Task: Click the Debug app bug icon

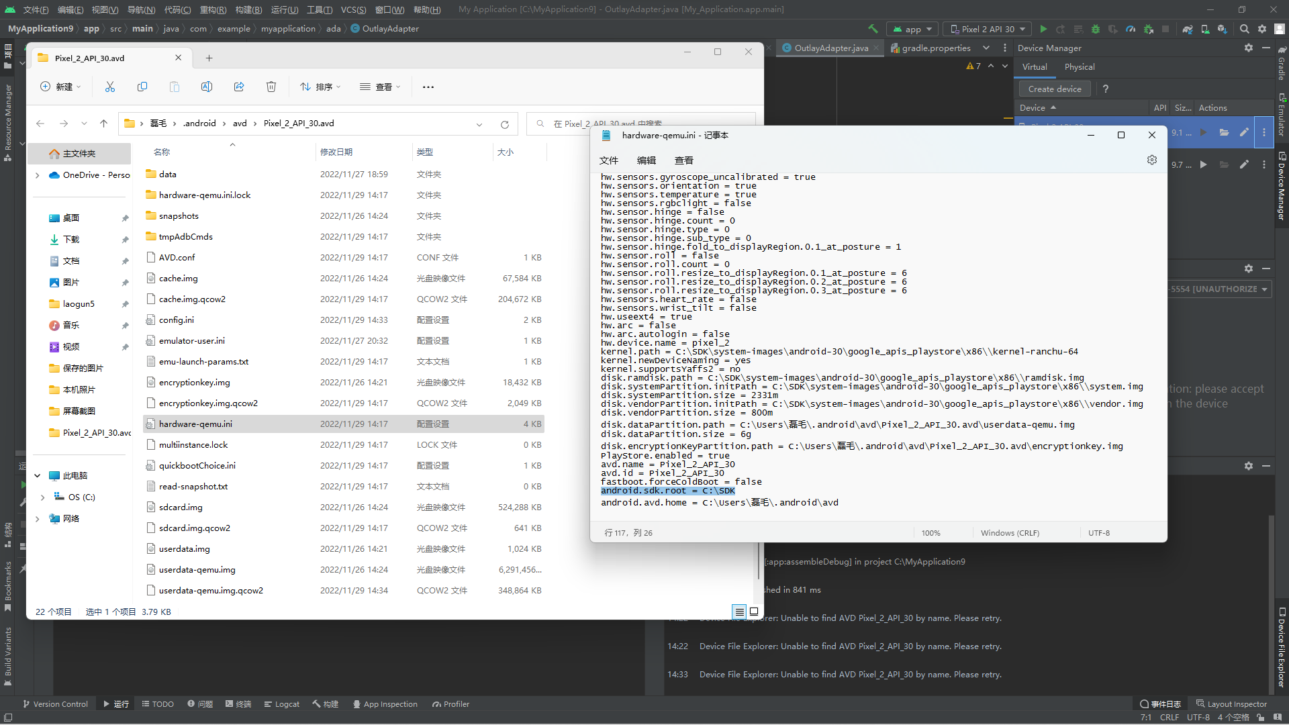Action: pyautogui.click(x=1096, y=29)
